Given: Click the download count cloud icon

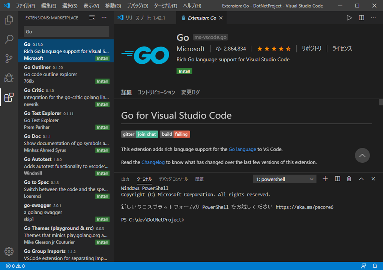Looking at the screenshot, I should coord(218,49).
